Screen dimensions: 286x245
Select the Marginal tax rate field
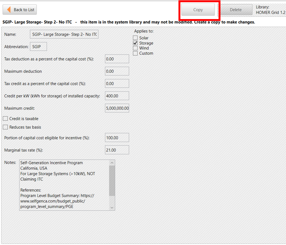[x=116, y=150]
